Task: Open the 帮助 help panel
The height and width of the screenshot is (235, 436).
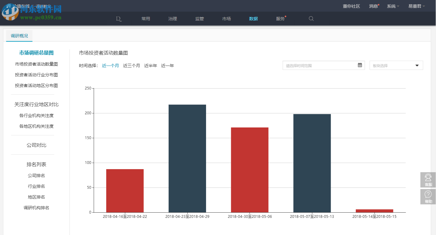Action: point(428,196)
